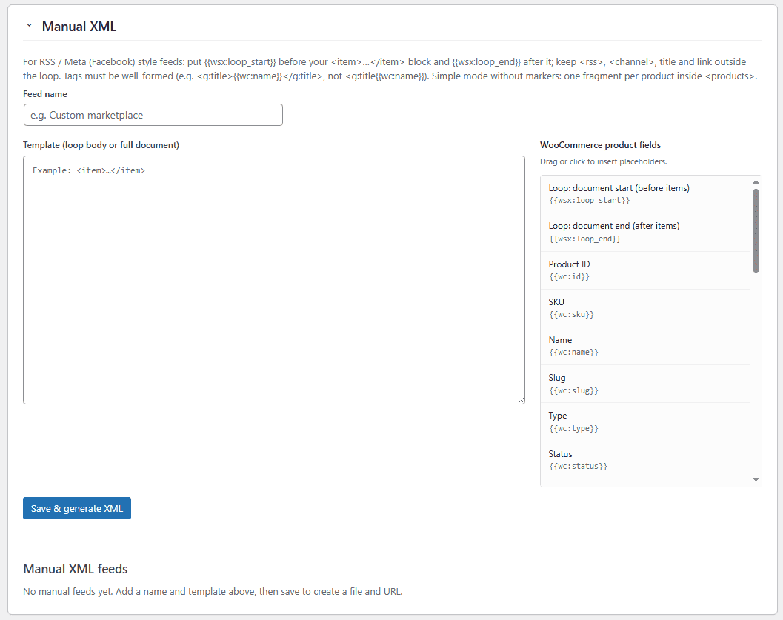Insert the Name placeholder field

click(646, 346)
